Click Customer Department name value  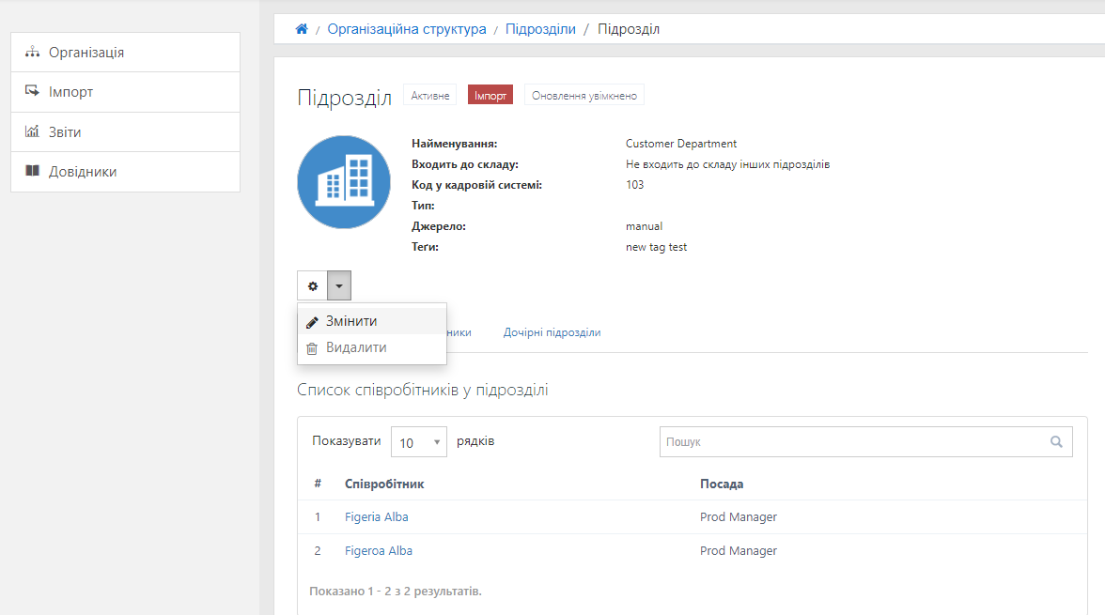(x=680, y=143)
